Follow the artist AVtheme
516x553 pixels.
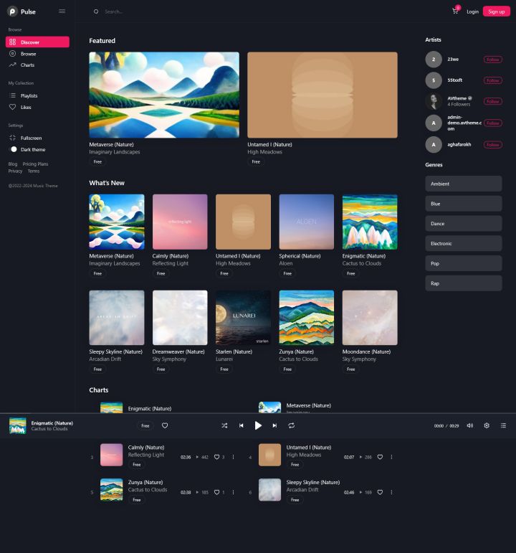pyautogui.click(x=493, y=102)
